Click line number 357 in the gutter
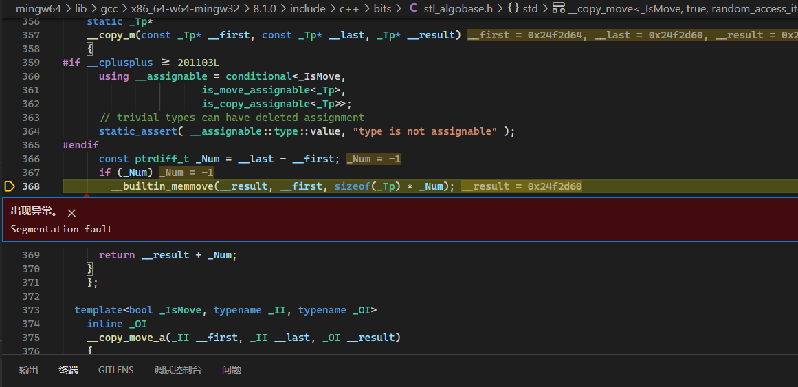798x387 pixels. [x=31, y=35]
